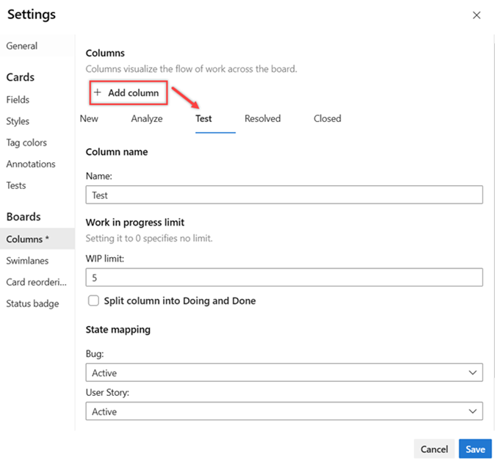The image size is (495, 462).
Task: Expand the User Story state dropdown
Action: click(x=283, y=412)
